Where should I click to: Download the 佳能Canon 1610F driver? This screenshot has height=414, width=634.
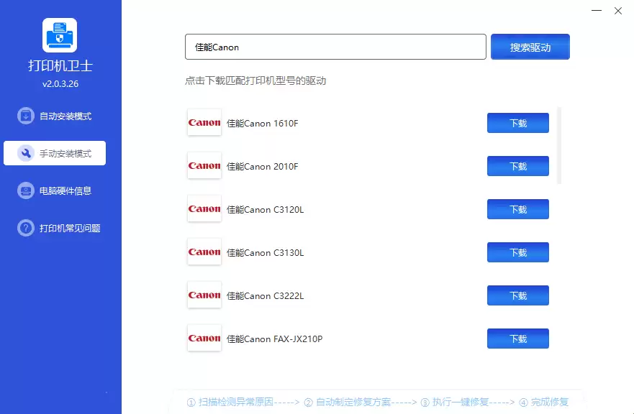pos(518,123)
